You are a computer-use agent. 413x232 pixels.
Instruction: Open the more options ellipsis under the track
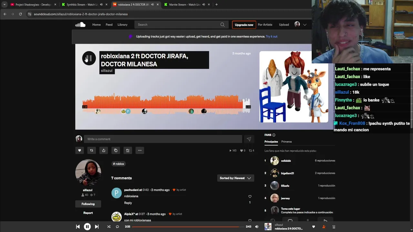coord(140,150)
